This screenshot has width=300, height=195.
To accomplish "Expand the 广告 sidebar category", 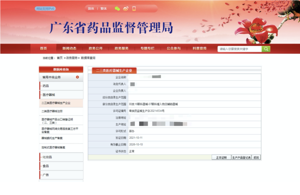I will point(46,175).
